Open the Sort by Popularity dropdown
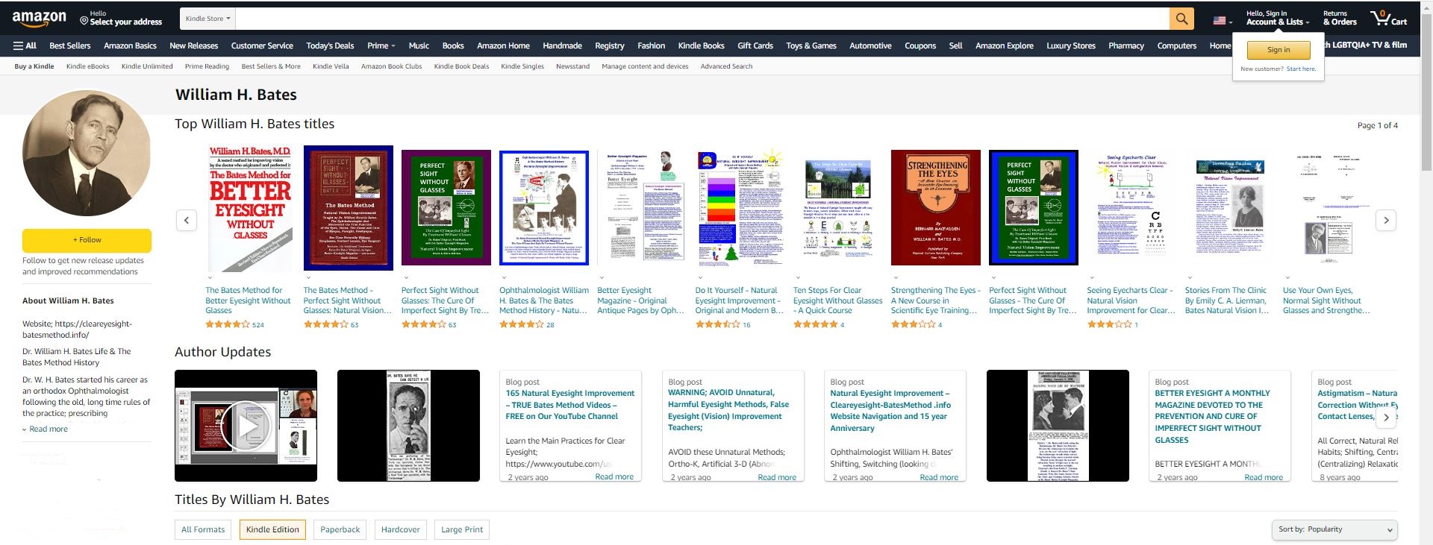This screenshot has width=1433, height=545. (x=1334, y=529)
